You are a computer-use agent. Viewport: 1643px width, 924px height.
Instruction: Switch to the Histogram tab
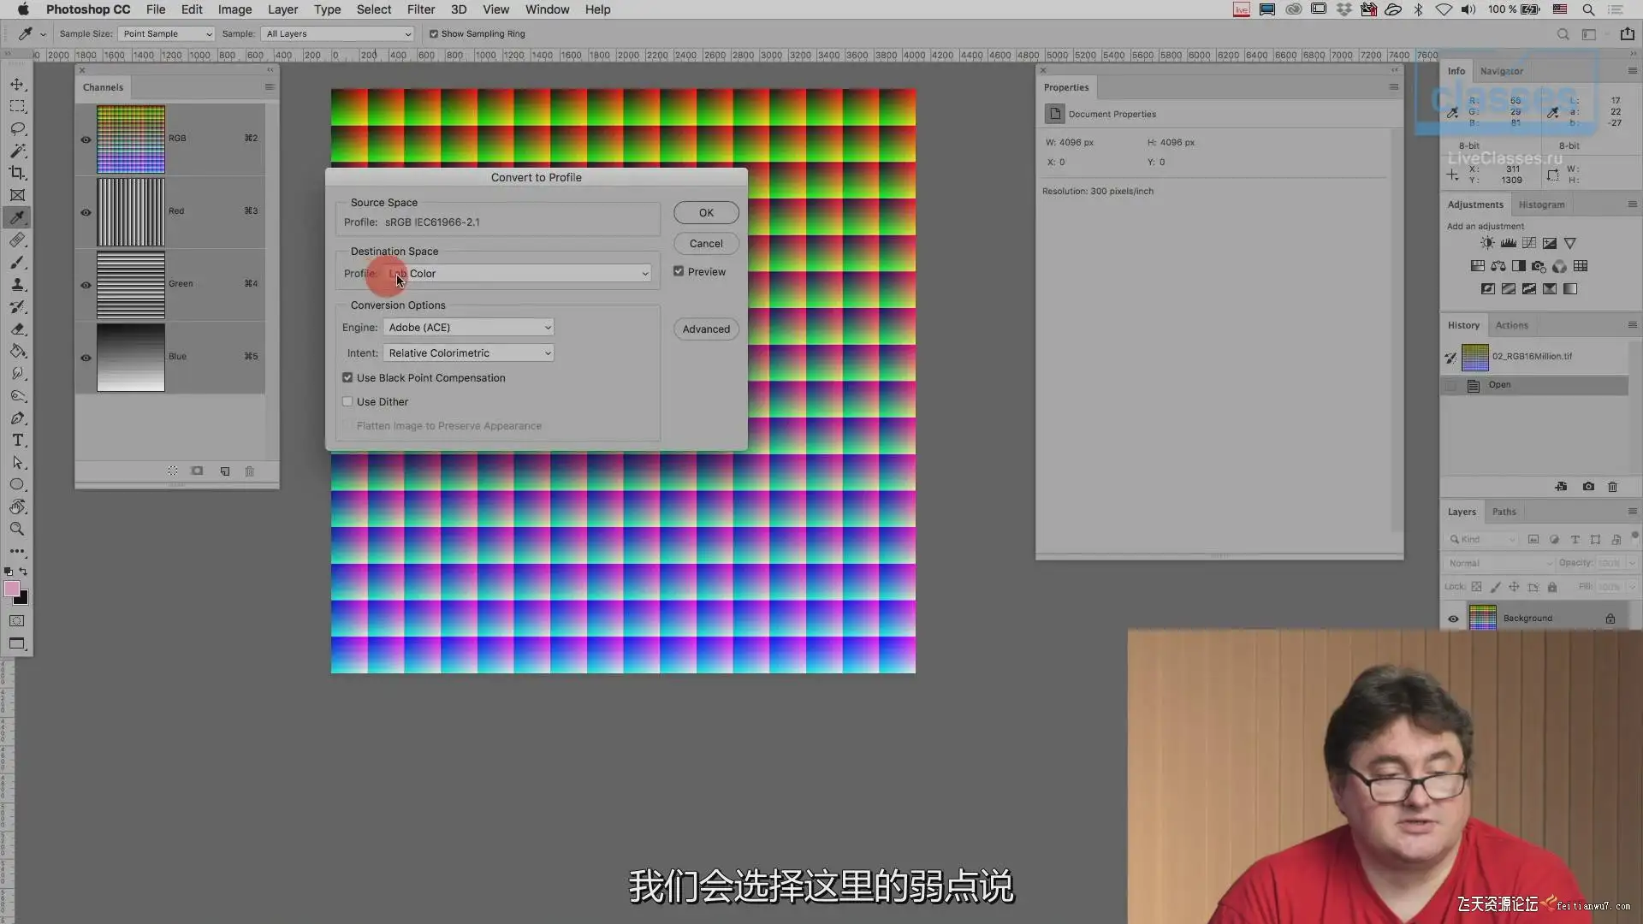(x=1541, y=204)
